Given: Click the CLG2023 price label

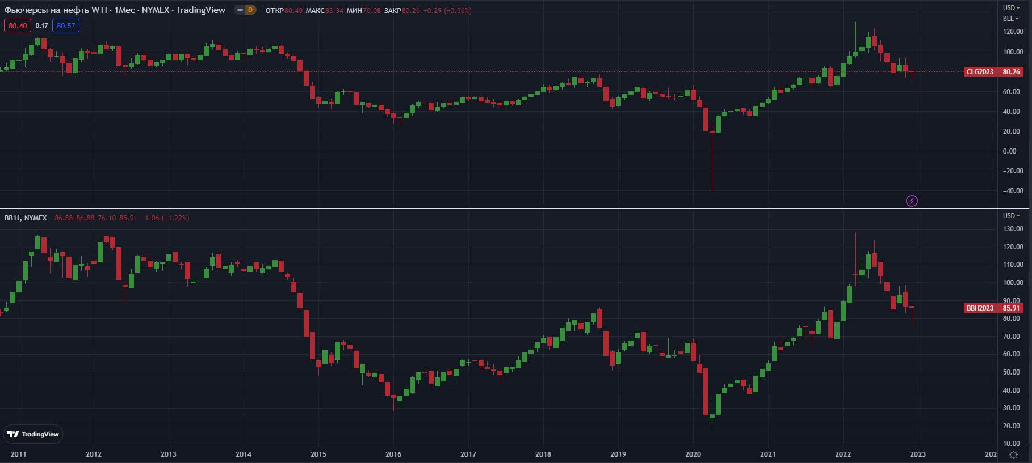Looking at the screenshot, I should click(980, 71).
